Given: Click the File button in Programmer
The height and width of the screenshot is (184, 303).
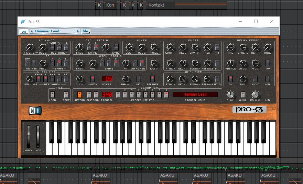Looking at the screenshot, I should (x=89, y=95).
